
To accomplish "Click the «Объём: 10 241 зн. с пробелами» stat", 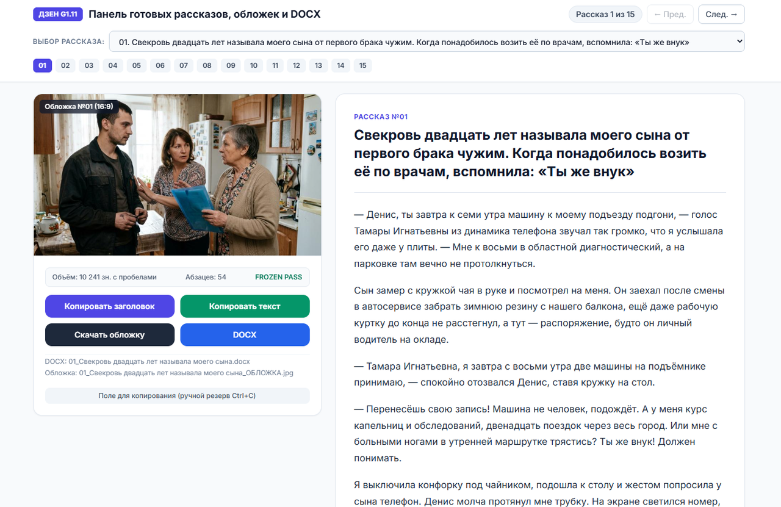I will coord(104,277).
